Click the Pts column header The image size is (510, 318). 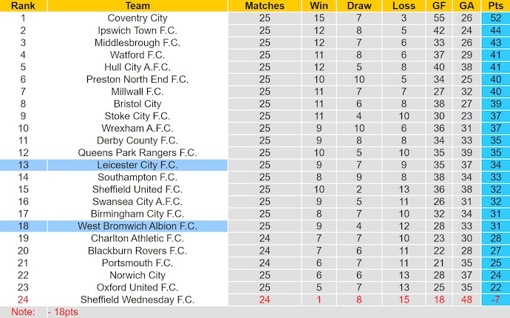coord(494,6)
